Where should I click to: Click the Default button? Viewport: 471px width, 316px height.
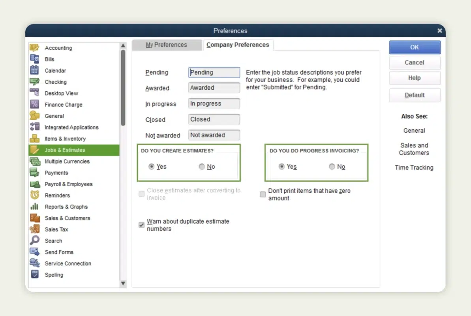(x=414, y=95)
